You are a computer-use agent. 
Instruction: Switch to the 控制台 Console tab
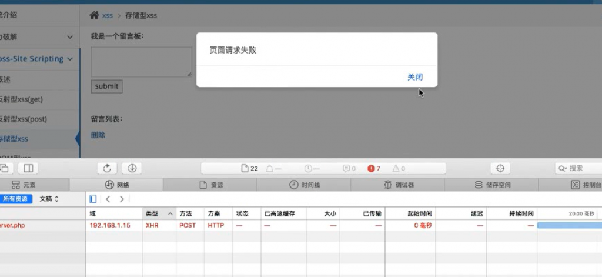click(586, 185)
